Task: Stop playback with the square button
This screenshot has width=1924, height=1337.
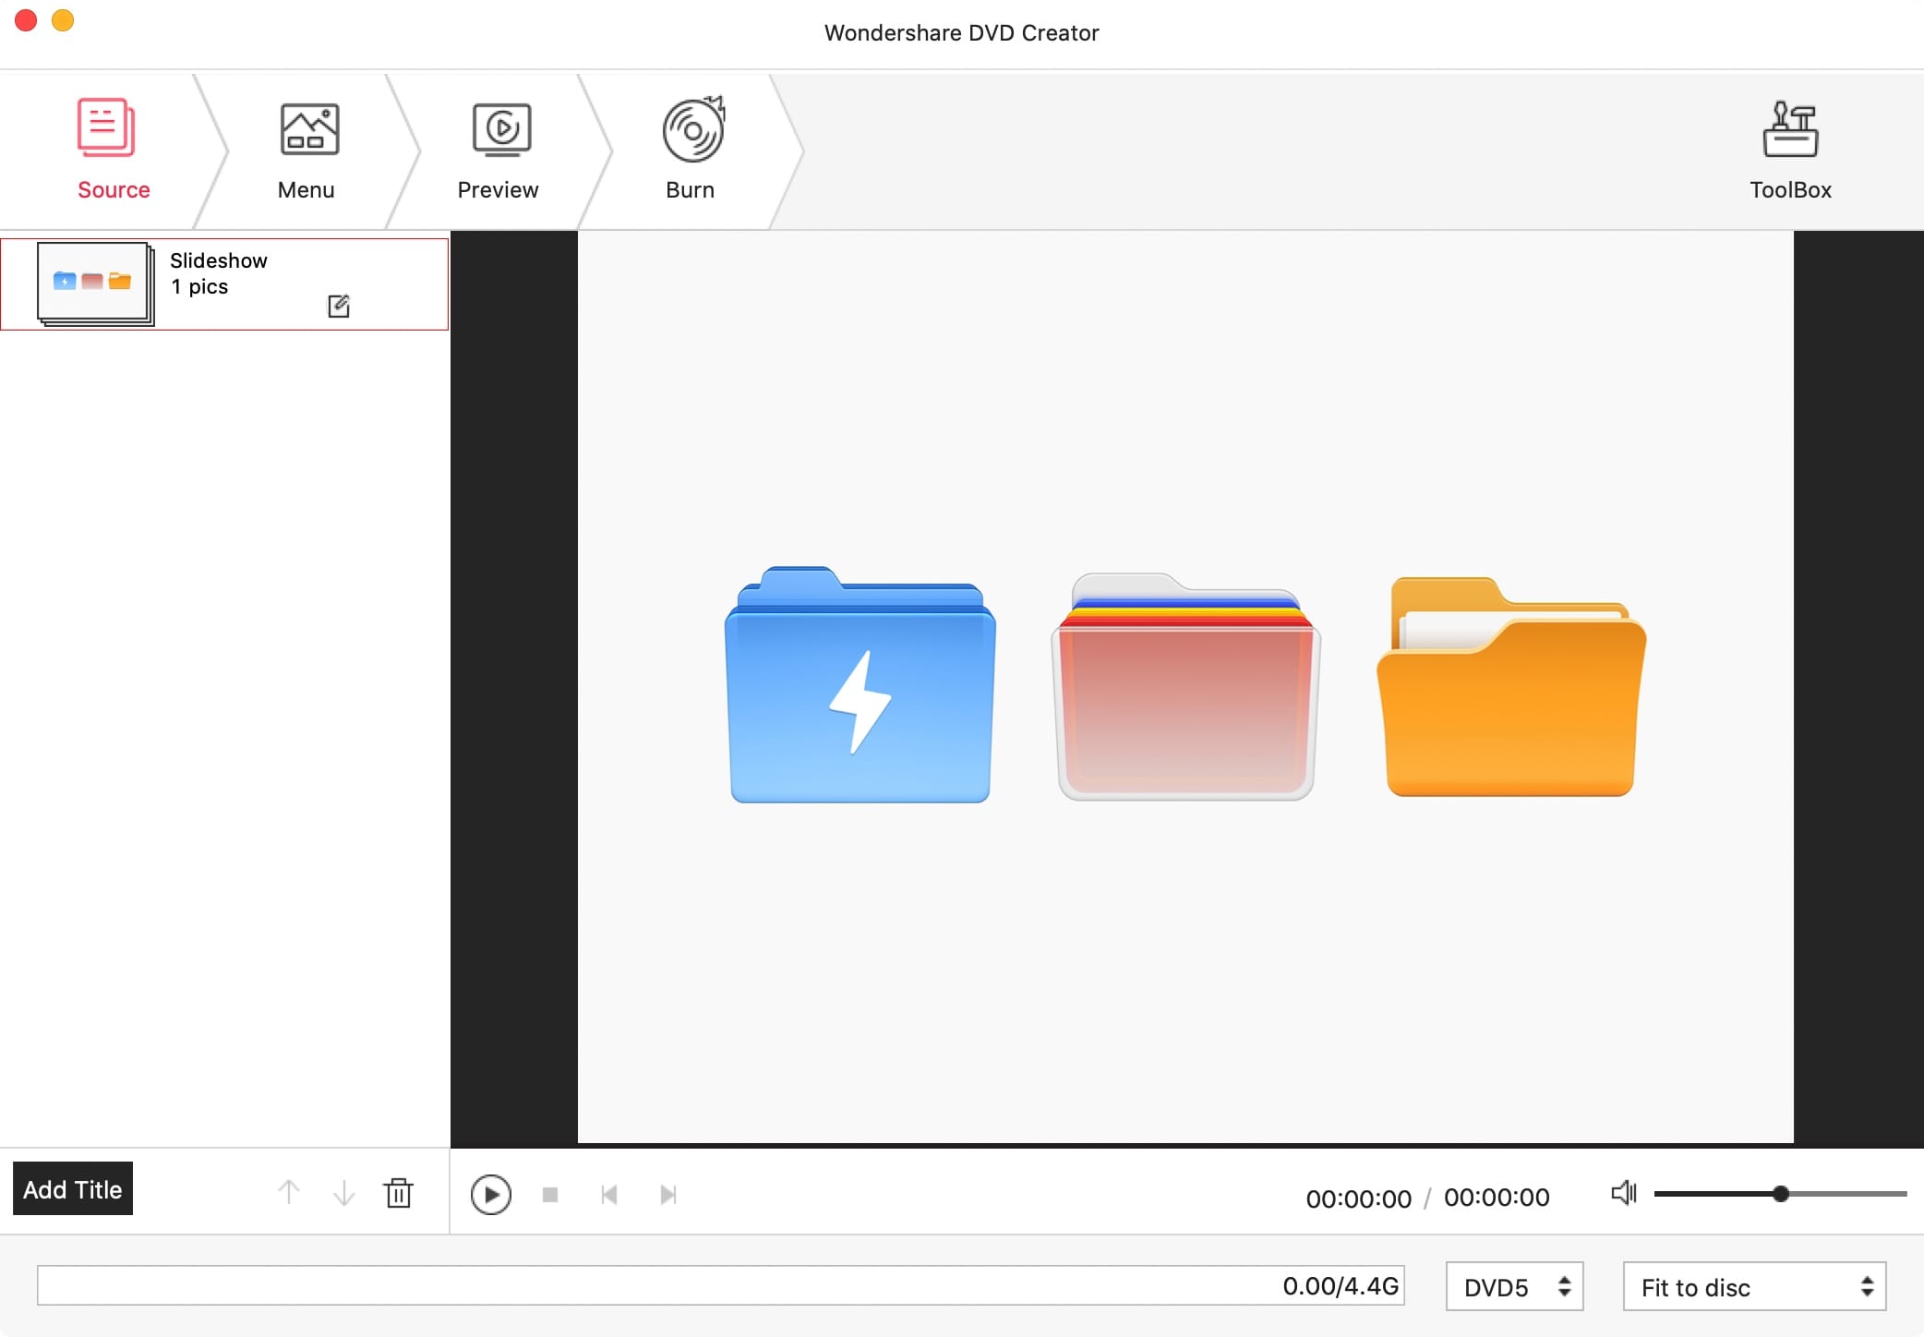Action: (550, 1195)
